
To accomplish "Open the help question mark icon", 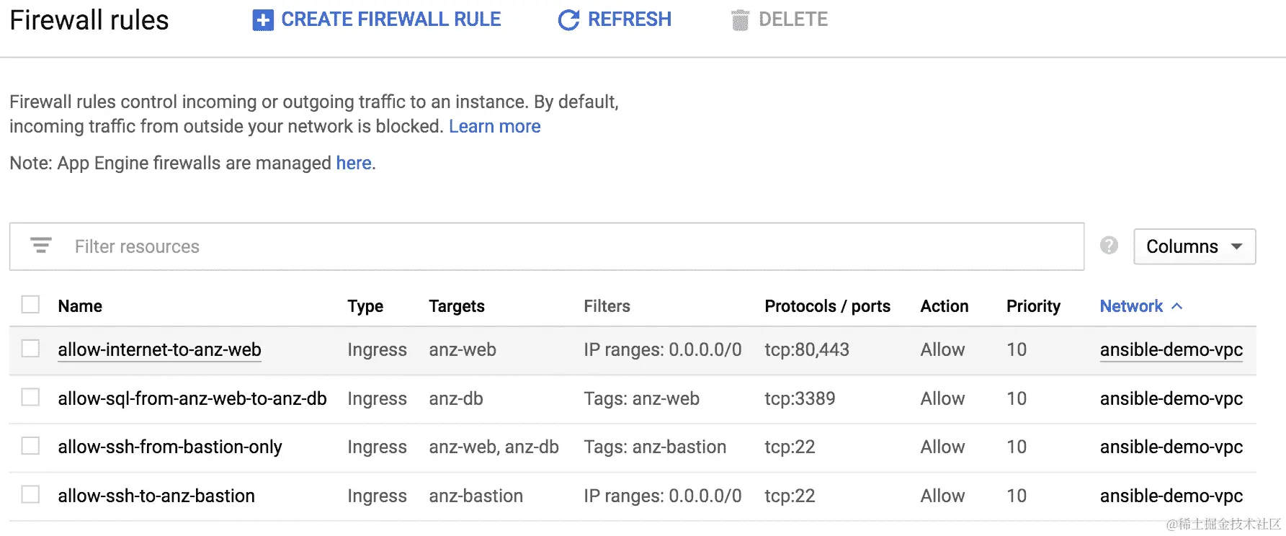I will click(x=1109, y=246).
